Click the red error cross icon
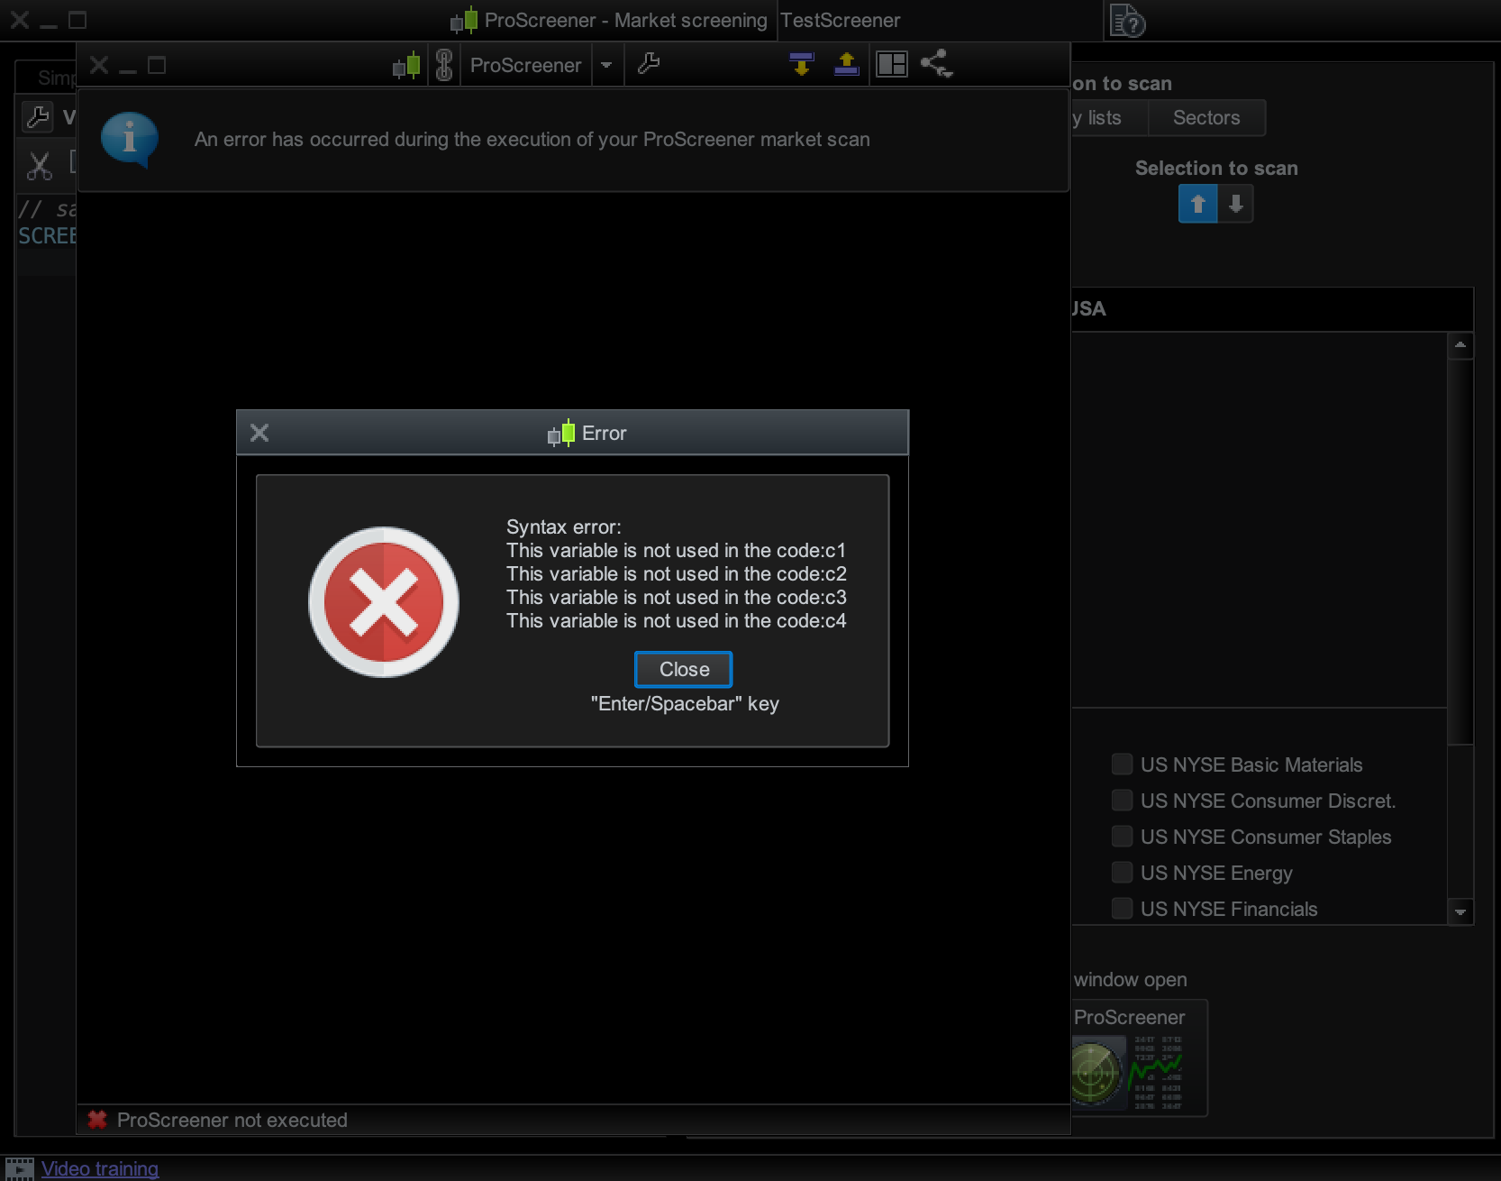Screen dimensions: 1501x1181 [x=384, y=601]
